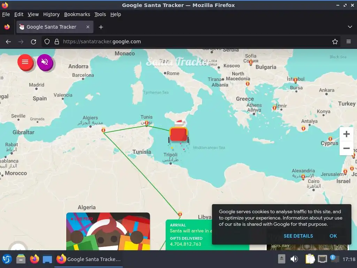
Task: Open the Sicily, Italy photo card
Action: tap(307, 247)
